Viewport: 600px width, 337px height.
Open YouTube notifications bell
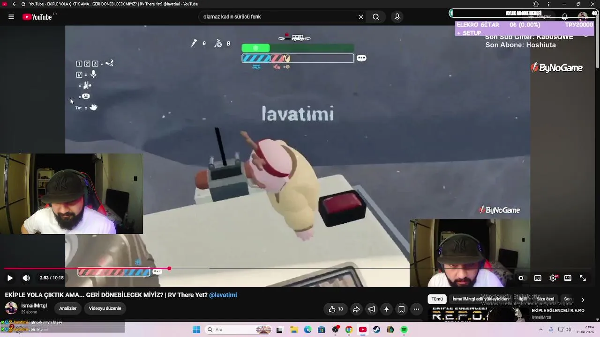(565, 17)
